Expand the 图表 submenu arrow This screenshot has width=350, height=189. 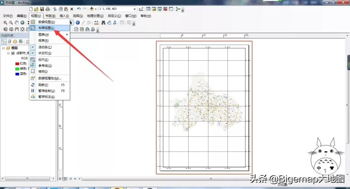coord(67,34)
